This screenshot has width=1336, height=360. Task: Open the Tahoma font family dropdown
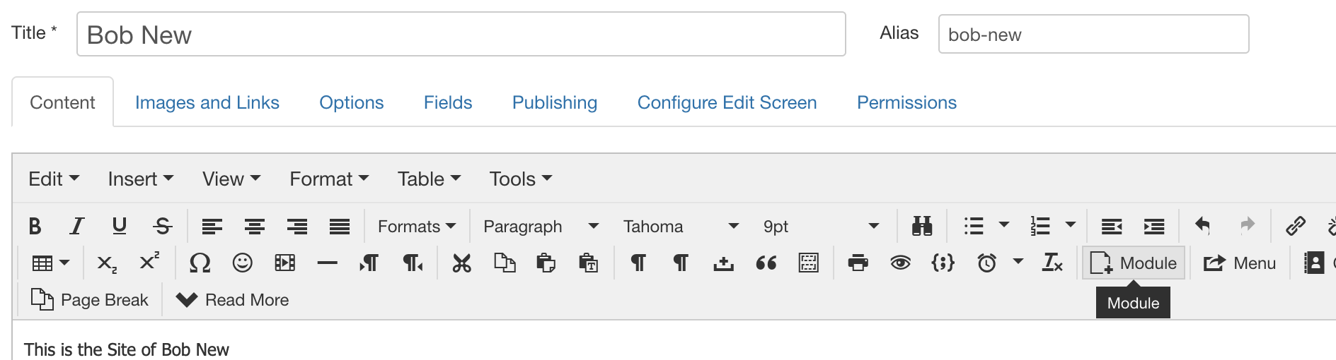click(x=681, y=226)
